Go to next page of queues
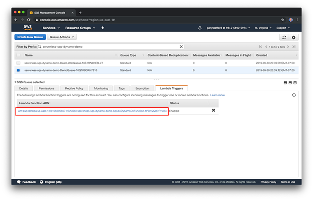This screenshot has width=313, height=200. [288, 47]
